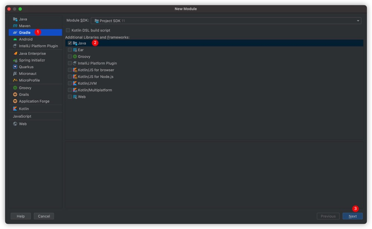The image size is (372, 229).
Task: Click the Groovy icon in sidebar
Action: [x=15, y=88]
